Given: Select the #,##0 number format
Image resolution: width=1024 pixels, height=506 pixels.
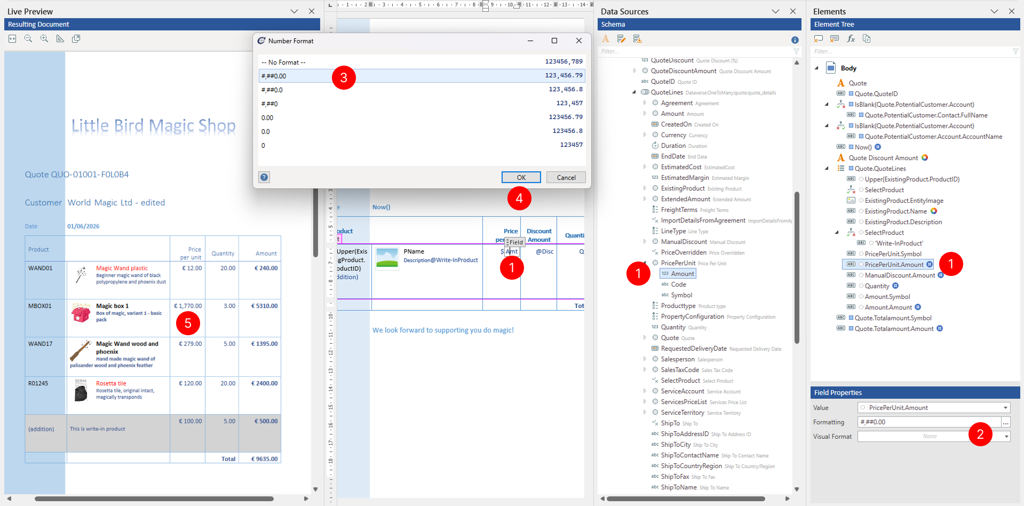Looking at the screenshot, I should coord(422,104).
